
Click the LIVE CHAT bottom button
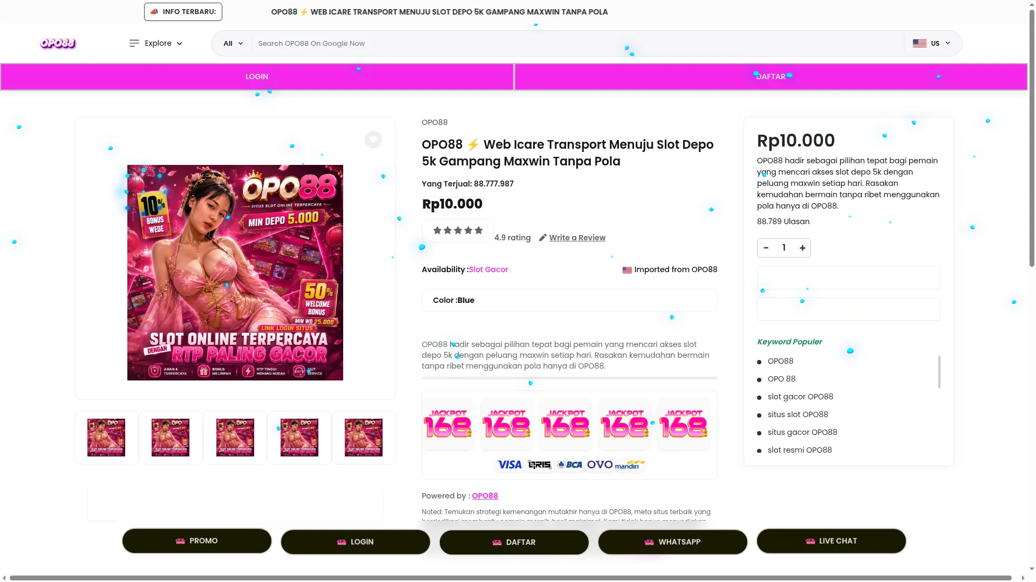click(x=831, y=541)
